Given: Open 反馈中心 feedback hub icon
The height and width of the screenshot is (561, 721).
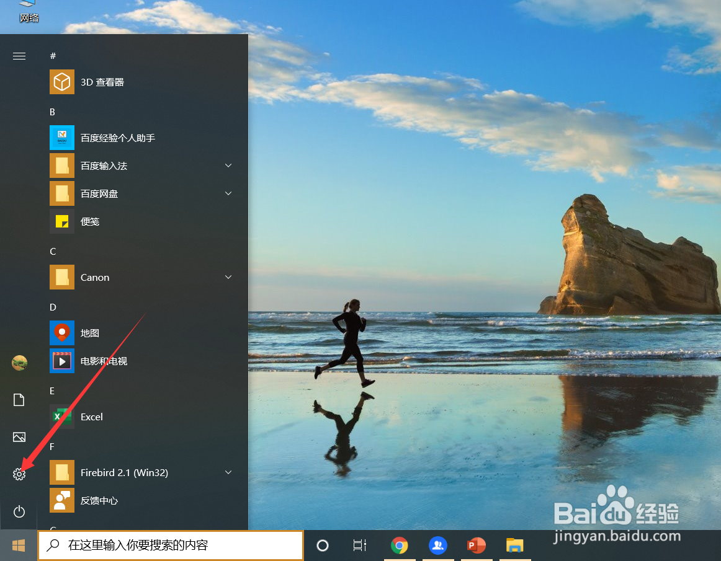Looking at the screenshot, I should [62, 500].
